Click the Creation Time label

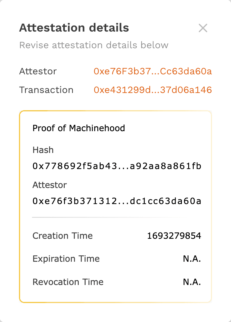pos(63,236)
